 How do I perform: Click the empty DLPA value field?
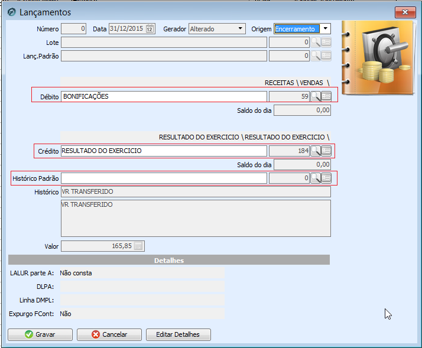click(142, 287)
